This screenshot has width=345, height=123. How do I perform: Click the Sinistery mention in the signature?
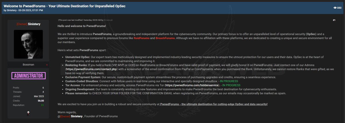[77, 116]
